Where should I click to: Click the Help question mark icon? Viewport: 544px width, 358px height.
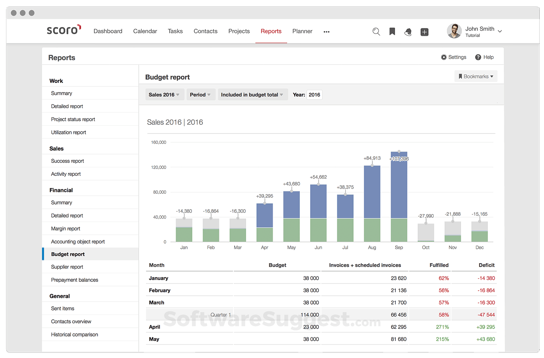pyautogui.click(x=478, y=57)
